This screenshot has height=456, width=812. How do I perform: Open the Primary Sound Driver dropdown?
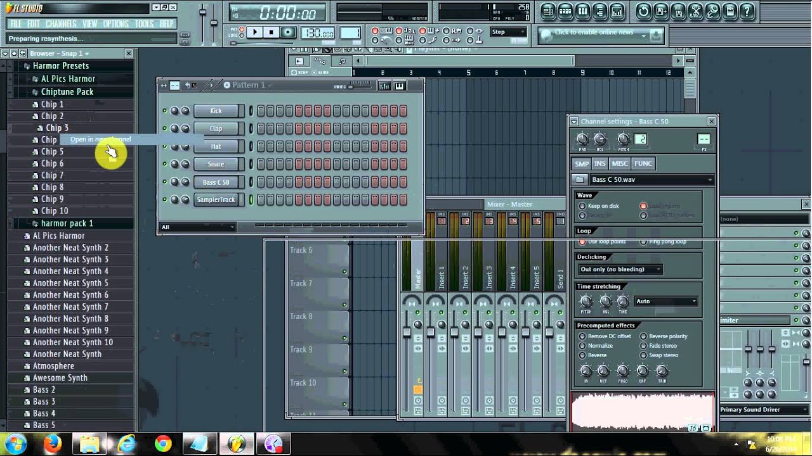click(x=765, y=410)
